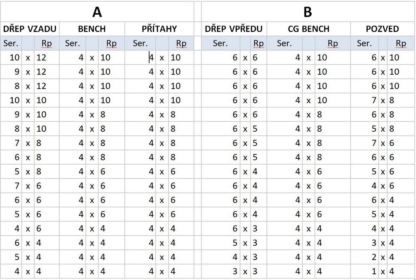The width and height of the screenshot is (416, 280).
Task: Click the Ser. subheader under DŘEP VZADU
Action: pos(11,43)
